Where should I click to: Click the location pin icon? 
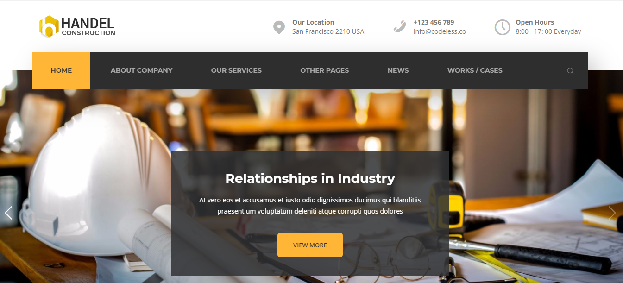point(278,27)
